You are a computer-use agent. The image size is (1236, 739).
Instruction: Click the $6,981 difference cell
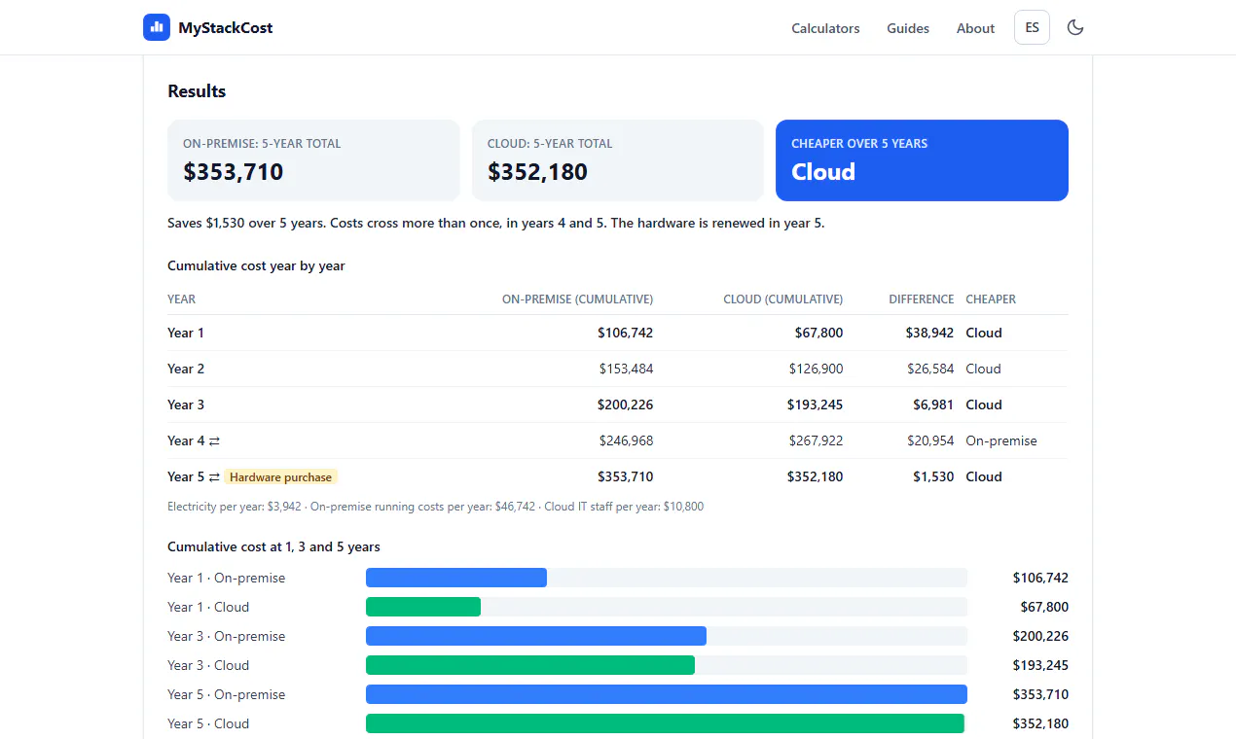(933, 405)
